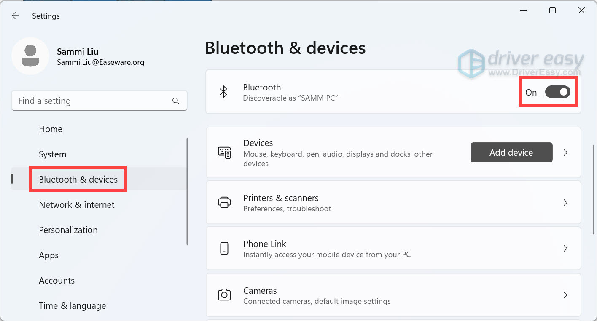Click the phone icon next to Phone Link
The width and height of the screenshot is (597, 321).
[224, 248]
